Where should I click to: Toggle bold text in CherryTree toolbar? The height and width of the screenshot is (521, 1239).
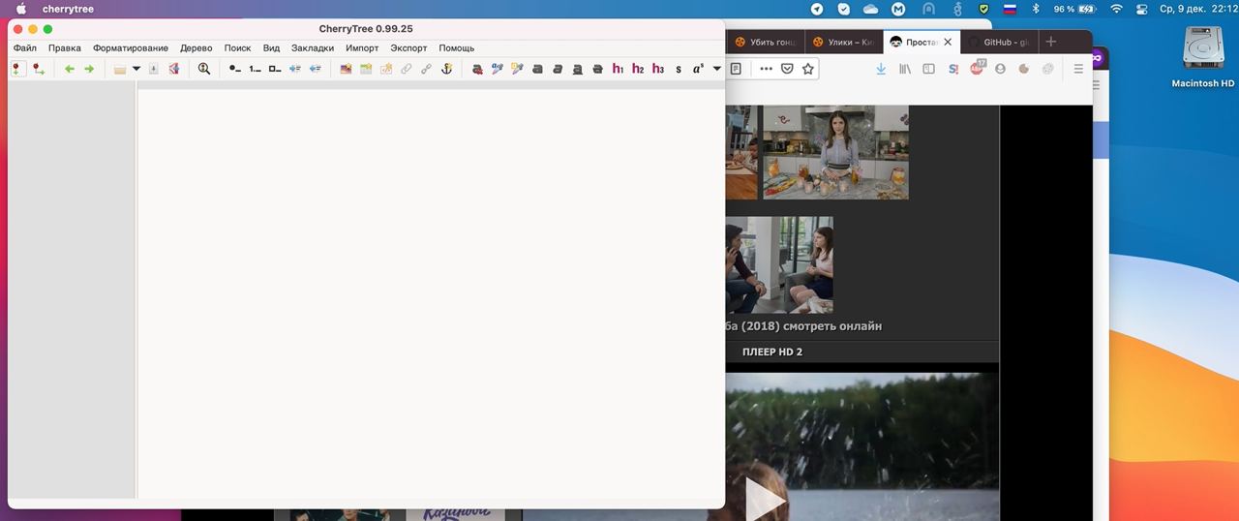click(x=537, y=69)
